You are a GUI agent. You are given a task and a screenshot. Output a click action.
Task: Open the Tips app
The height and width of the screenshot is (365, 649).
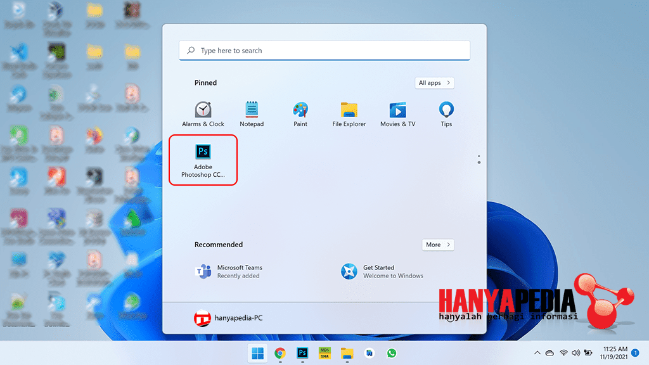446,115
